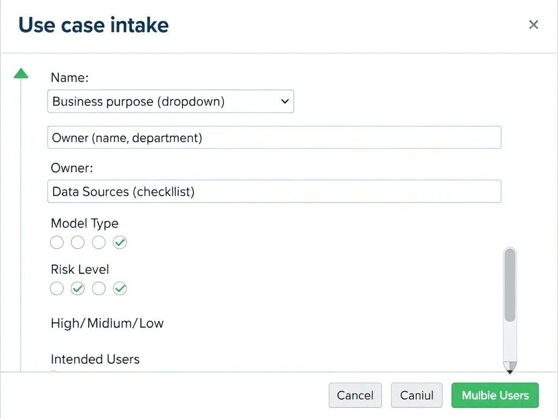The image size is (558, 418).
Task: Close the Use case intake dialog
Action: pyautogui.click(x=533, y=24)
